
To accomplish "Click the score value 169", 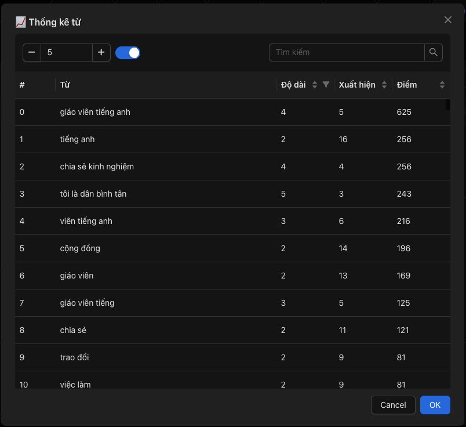I will tap(403, 276).
